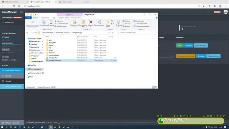Image resolution: width=229 pixels, height=129 pixels.
Task: Click the refresh icon beside address bar
Action: (x=112, y=33)
